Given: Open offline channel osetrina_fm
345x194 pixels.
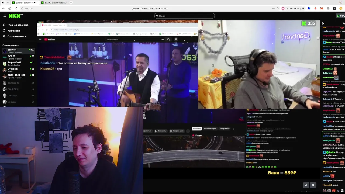Looking at the screenshot, I should click(18, 83).
